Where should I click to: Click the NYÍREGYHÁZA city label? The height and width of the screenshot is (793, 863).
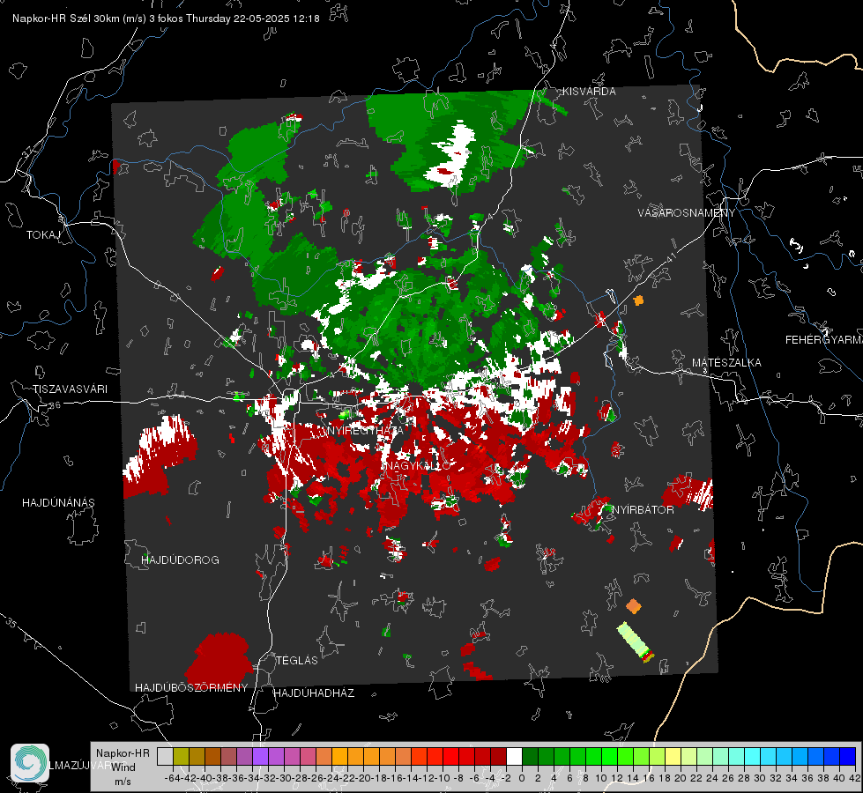tap(365, 430)
